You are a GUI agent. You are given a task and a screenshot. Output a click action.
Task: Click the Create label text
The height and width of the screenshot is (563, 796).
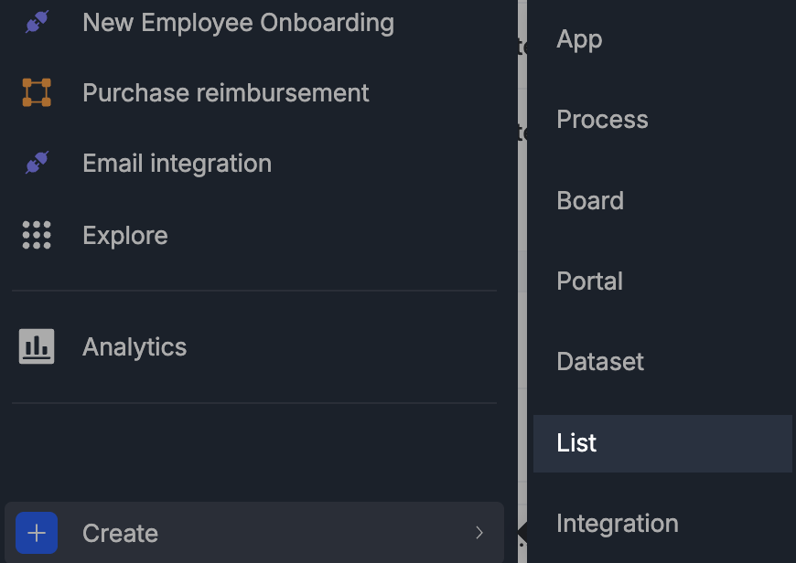click(x=120, y=534)
